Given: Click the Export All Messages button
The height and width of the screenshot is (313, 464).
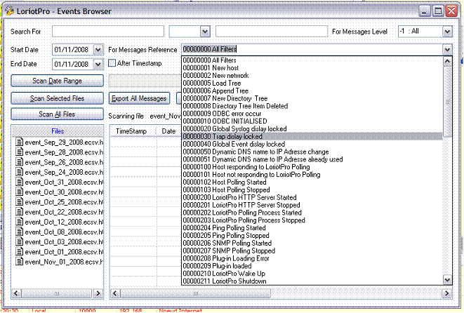Looking at the screenshot, I should 139,98.
